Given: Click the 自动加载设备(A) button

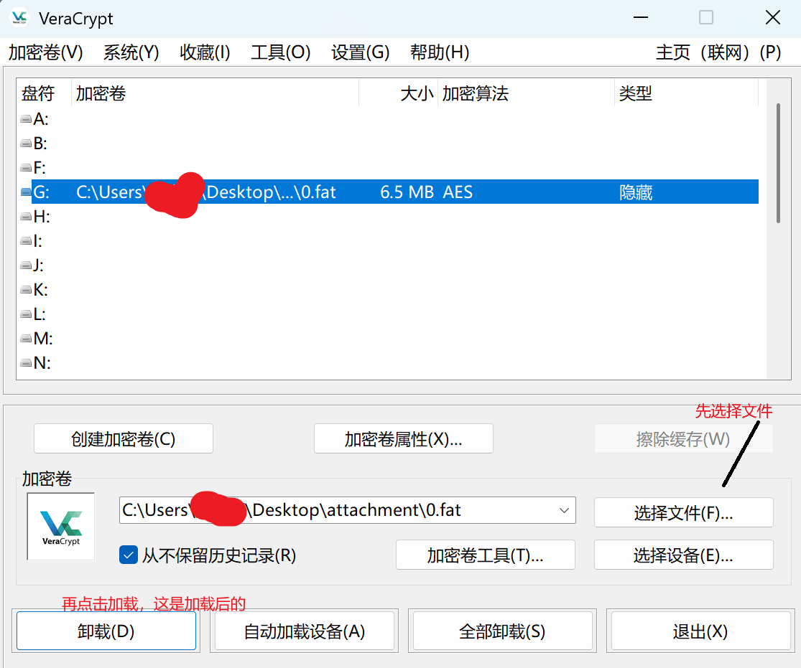Looking at the screenshot, I should pos(305,631).
